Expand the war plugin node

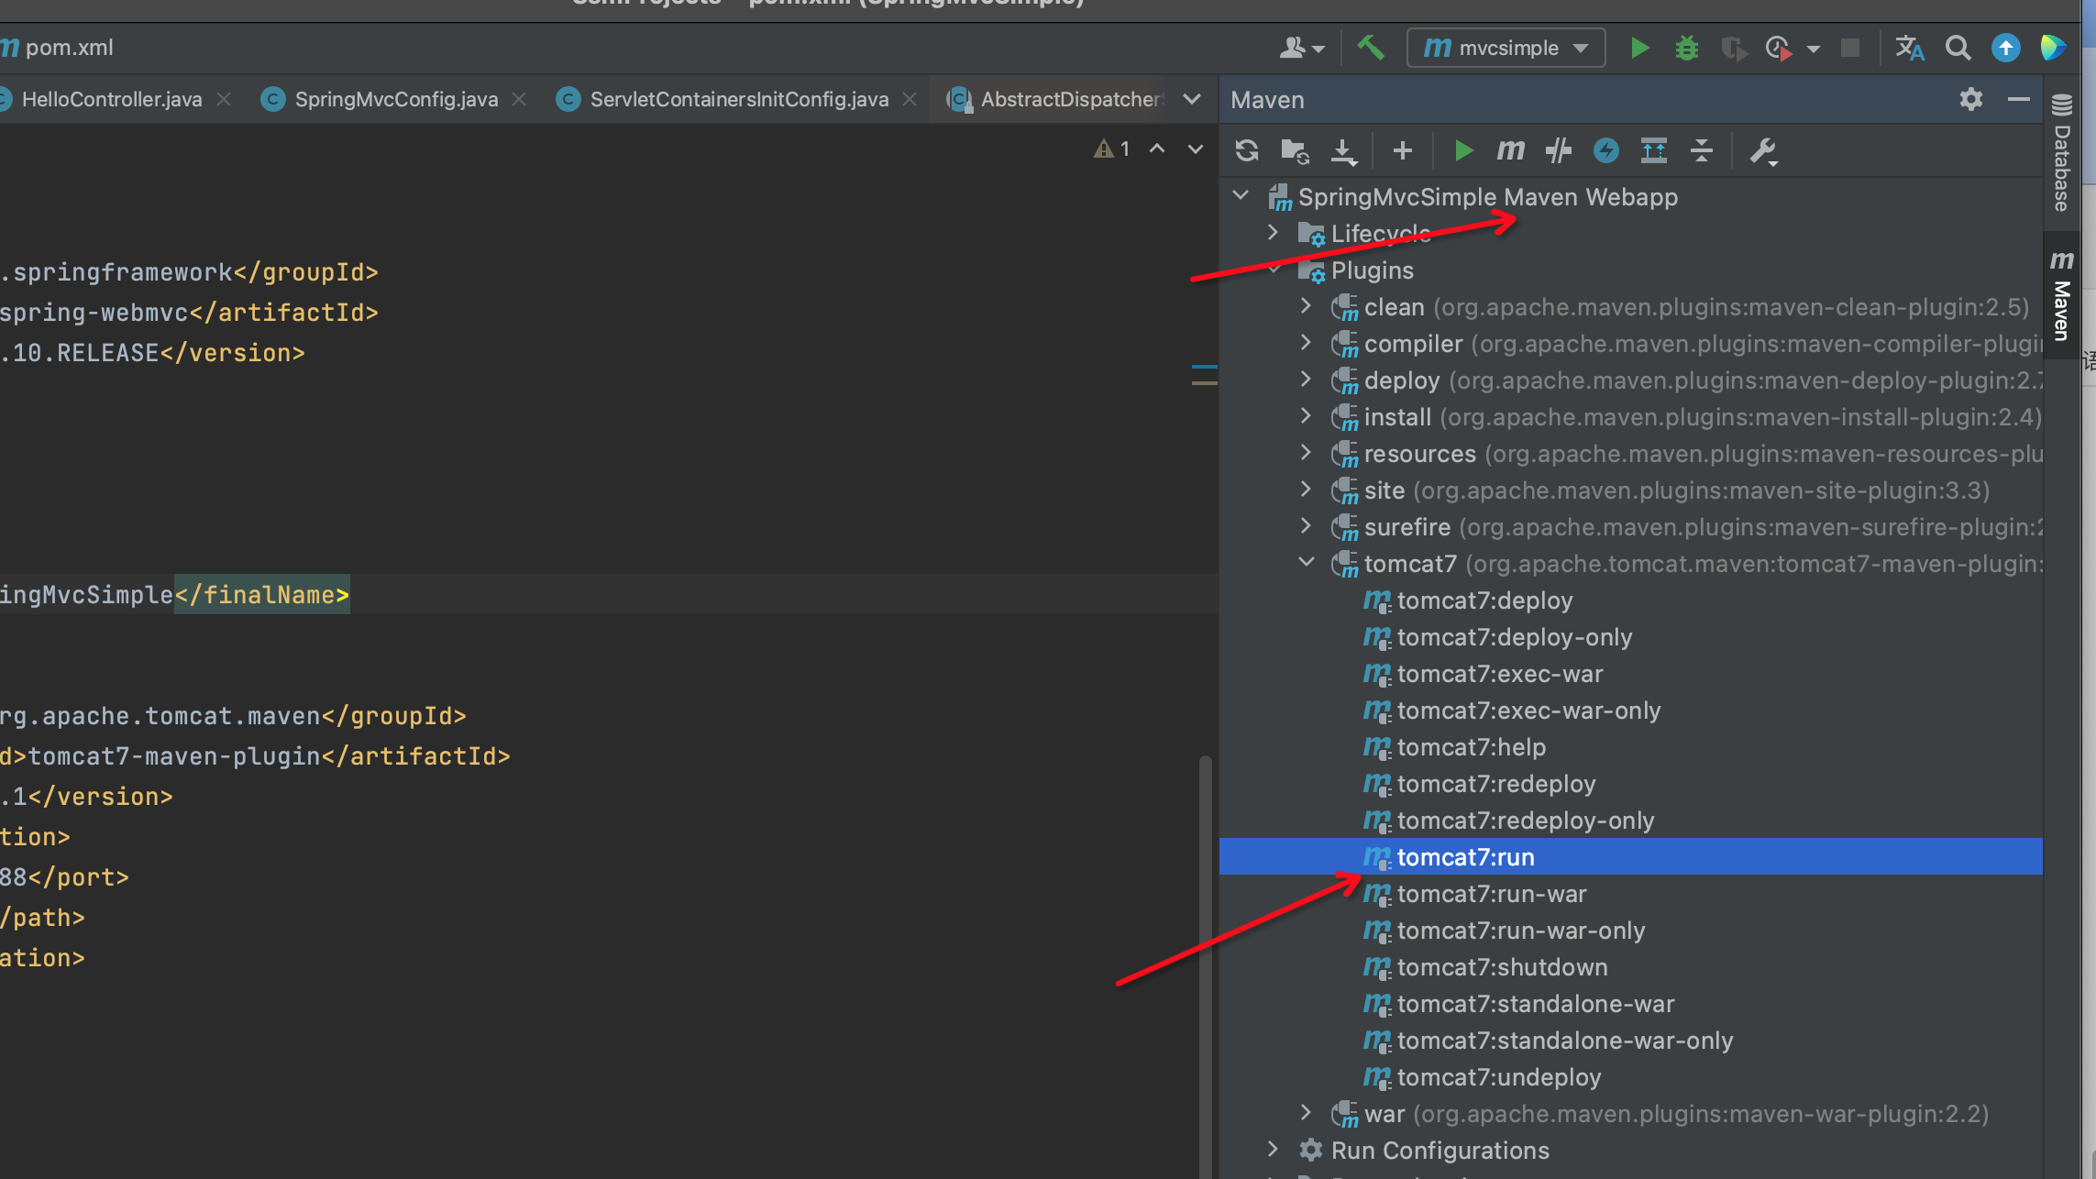(x=1307, y=1112)
